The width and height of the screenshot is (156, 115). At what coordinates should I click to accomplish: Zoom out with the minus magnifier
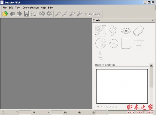click(x=65, y=14)
